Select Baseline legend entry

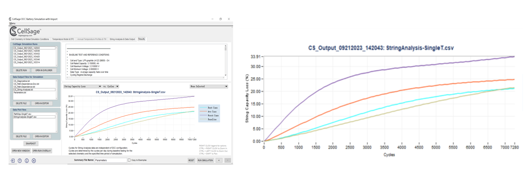[209, 119]
